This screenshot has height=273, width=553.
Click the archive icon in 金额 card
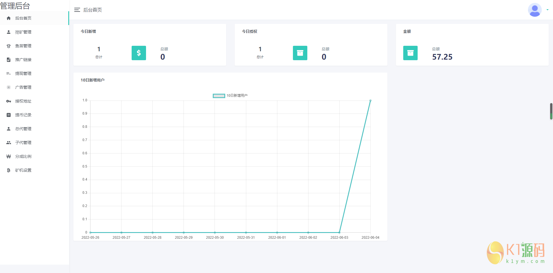410,53
